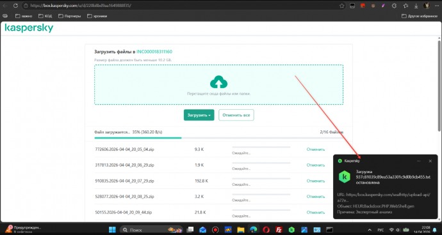
Task: Click the site info lock icon in the address bar
Action: pos(26,6)
